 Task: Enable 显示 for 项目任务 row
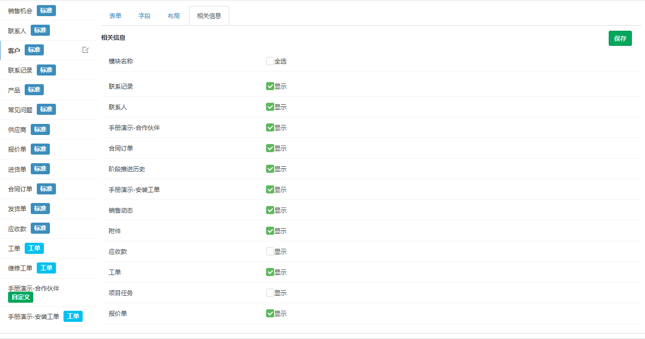pyautogui.click(x=270, y=293)
